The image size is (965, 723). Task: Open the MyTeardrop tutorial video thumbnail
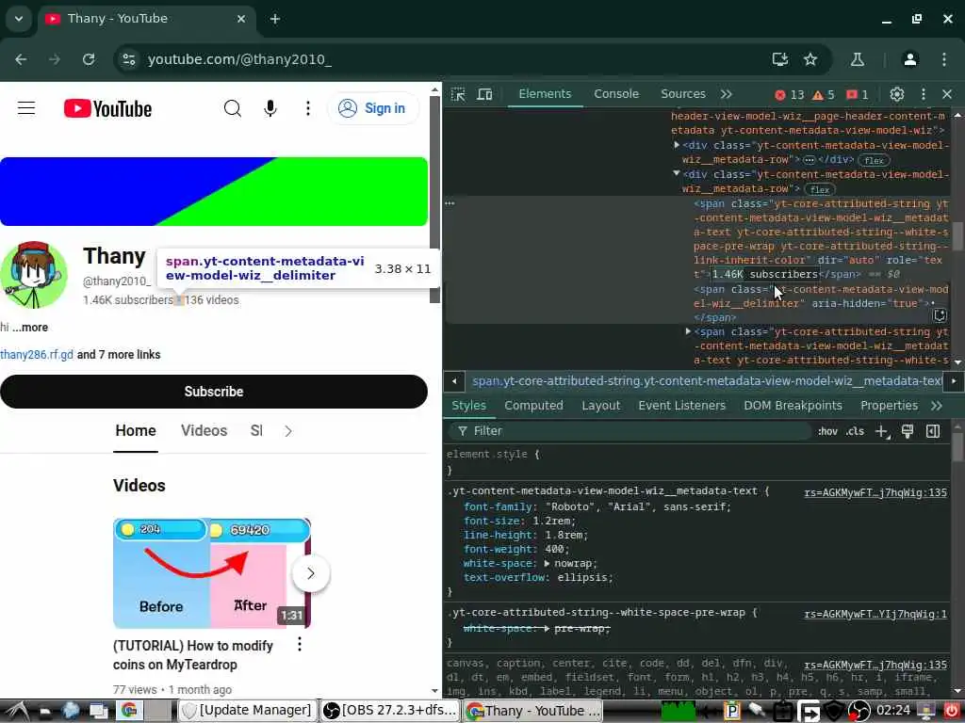pyautogui.click(x=212, y=573)
